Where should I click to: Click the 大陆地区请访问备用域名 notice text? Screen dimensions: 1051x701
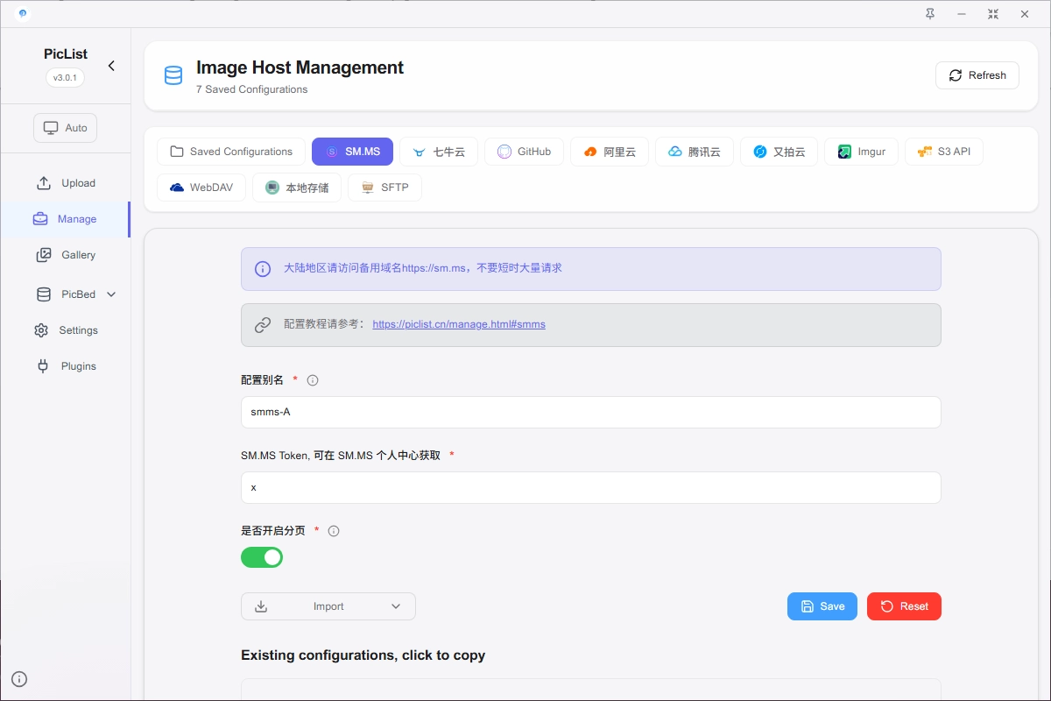pyautogui.click(x=423, y=268)
